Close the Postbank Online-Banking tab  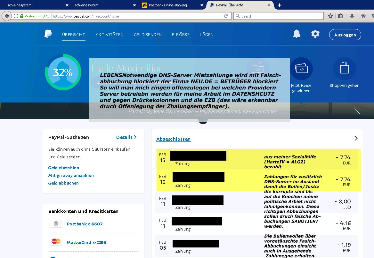pos(202,5)
